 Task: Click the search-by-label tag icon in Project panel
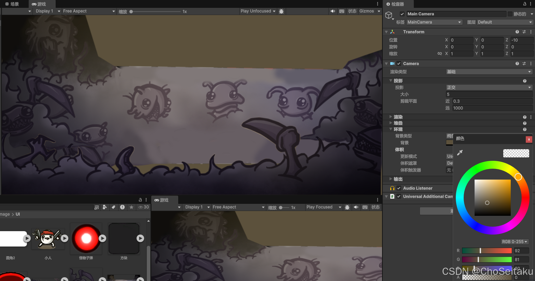click(x=114, y=207)
